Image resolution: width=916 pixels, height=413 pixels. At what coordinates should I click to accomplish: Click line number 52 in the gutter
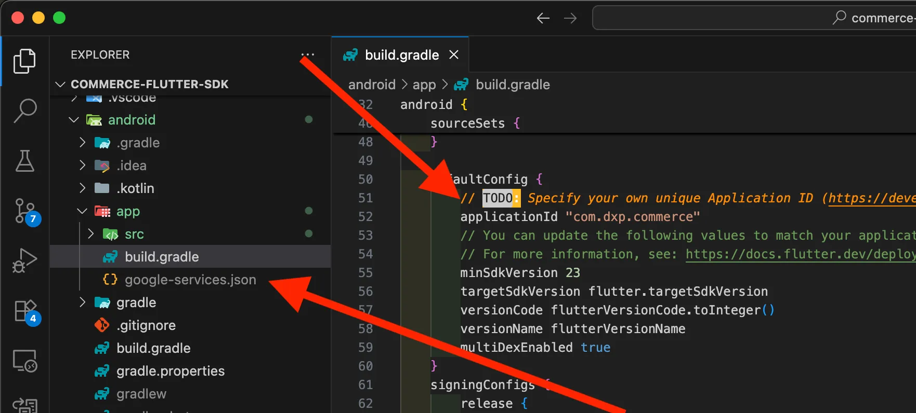[x=365, y=217]
